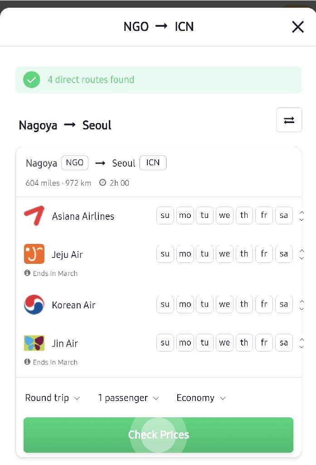Close the NGO to ICN dialog

coord(298,27)
